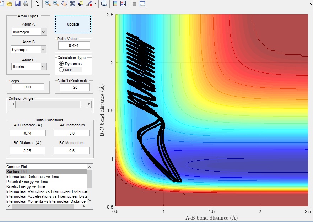Click the Print Figure icon
Screen dimensions: 313x222
click(26, 4)
